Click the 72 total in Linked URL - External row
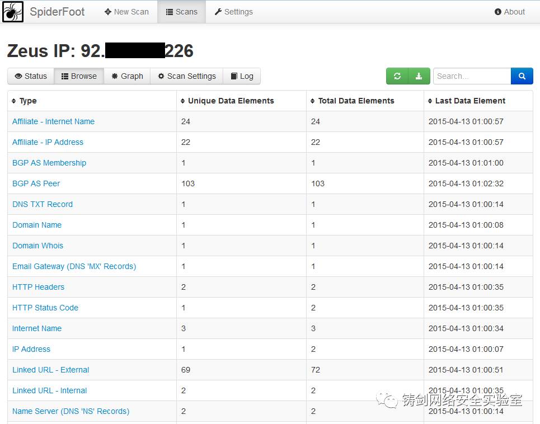Image resolution: width=540 pixels, height=424 pixels. click(316, 370)
